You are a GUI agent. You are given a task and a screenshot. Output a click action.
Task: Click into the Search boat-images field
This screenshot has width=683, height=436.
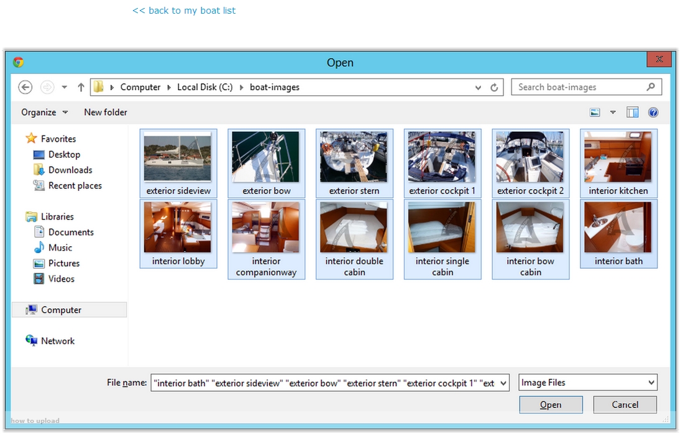(x=578, y=87)
